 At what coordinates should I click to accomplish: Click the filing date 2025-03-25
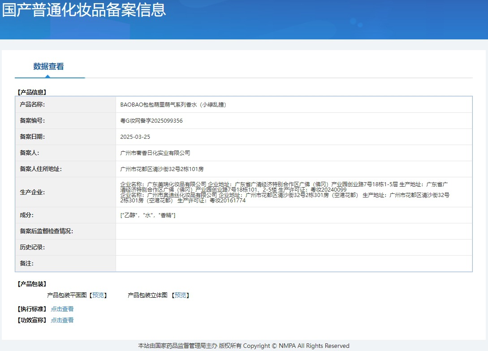[x=135, y=137]
